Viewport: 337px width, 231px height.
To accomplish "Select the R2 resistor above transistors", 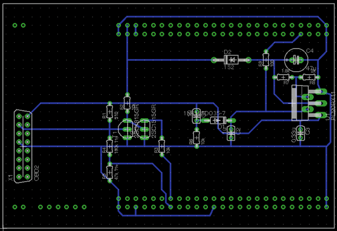I will 127,103.
